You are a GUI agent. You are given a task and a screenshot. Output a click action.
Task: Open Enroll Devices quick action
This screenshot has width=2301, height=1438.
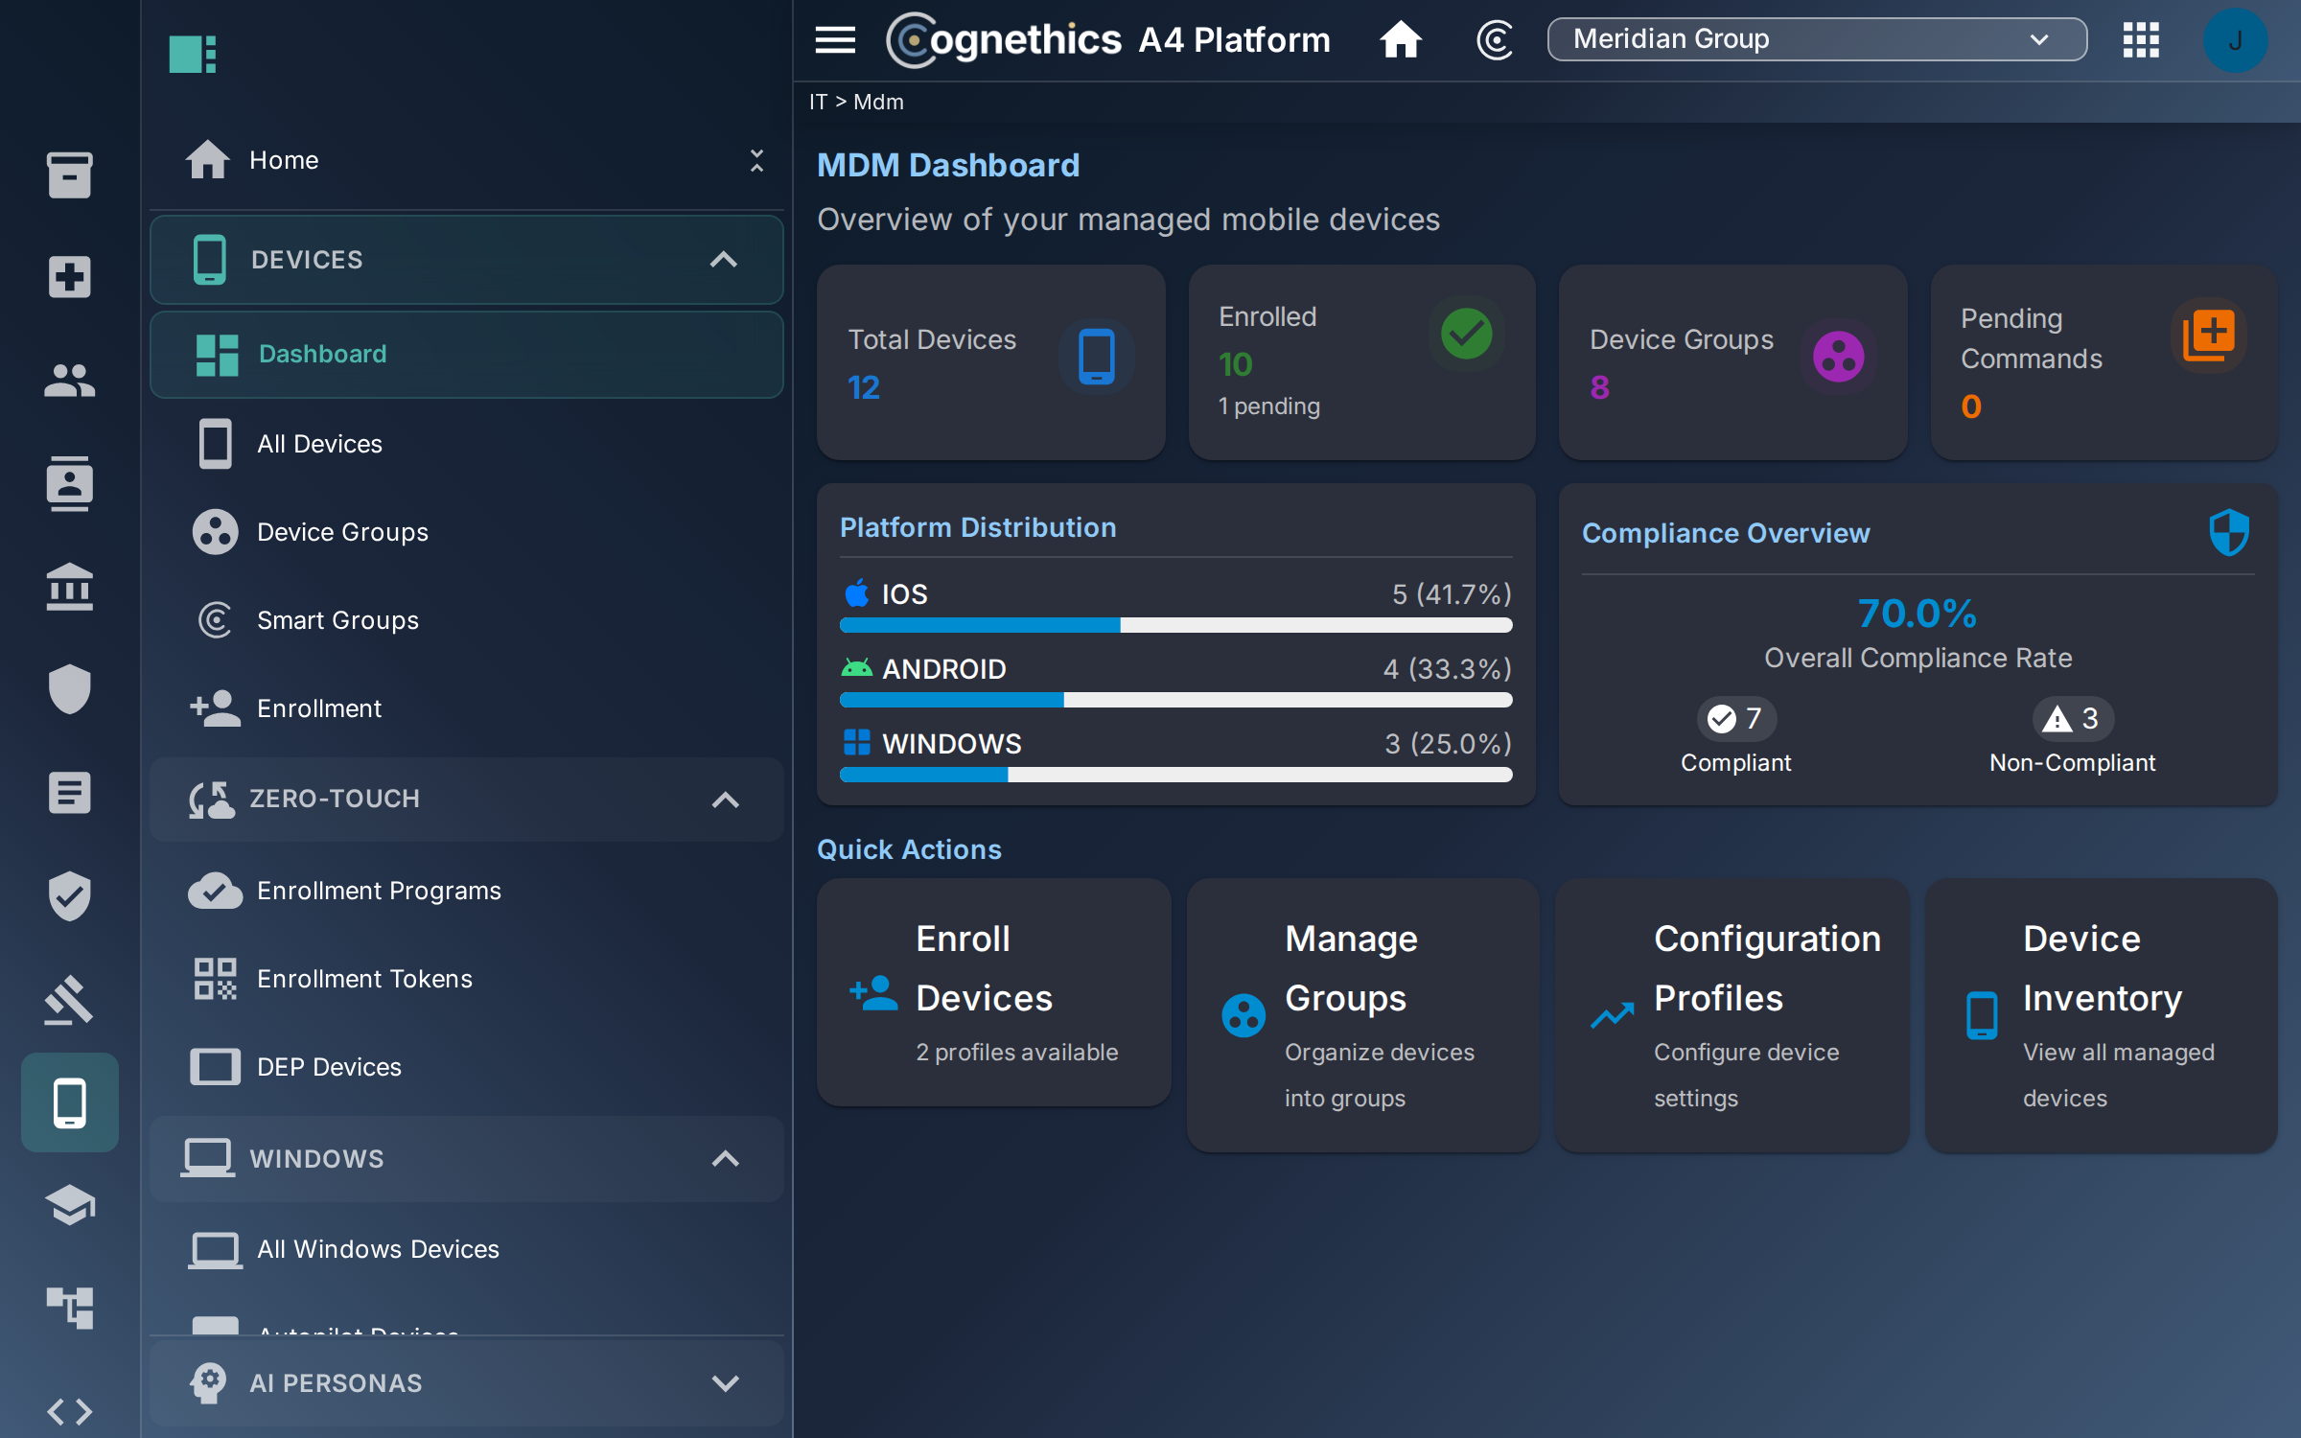993,992
